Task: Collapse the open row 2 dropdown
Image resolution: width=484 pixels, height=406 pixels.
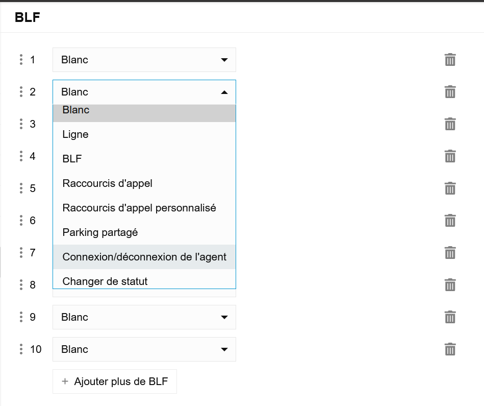Action: point(144,92)
